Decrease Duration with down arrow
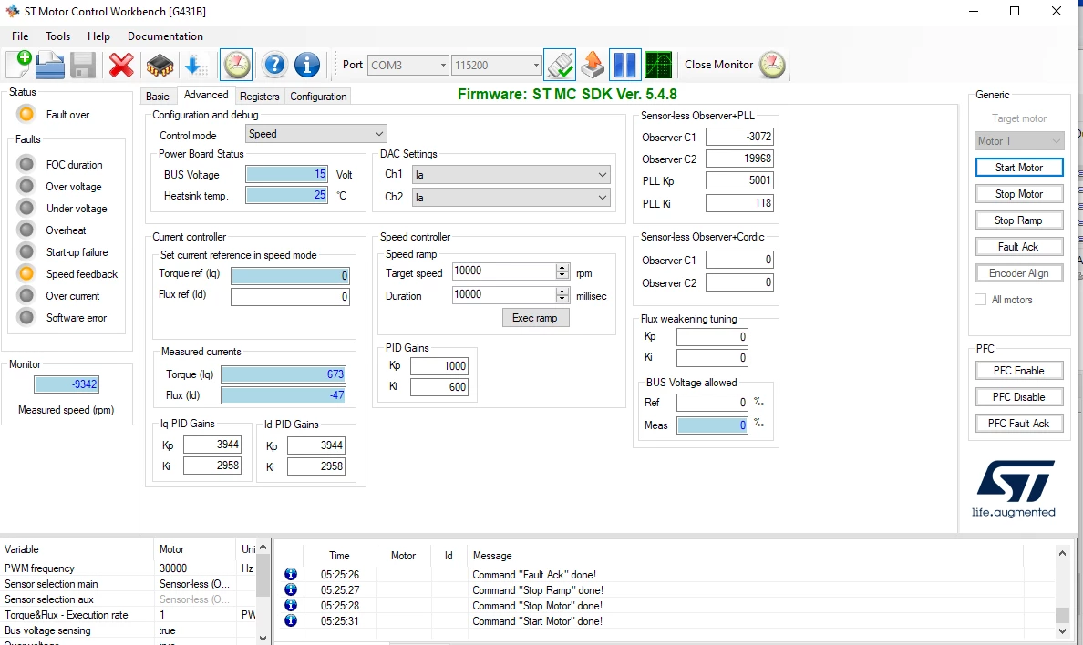Viewport: 1083px width, 645px height. (x=562, y=298)
